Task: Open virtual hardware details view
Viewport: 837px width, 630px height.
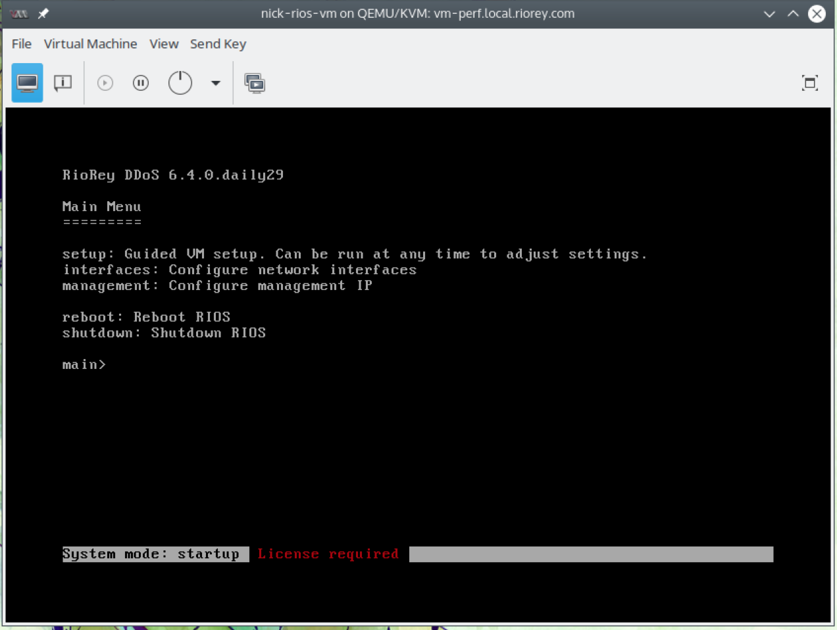Action: click(x=63, y=83)
